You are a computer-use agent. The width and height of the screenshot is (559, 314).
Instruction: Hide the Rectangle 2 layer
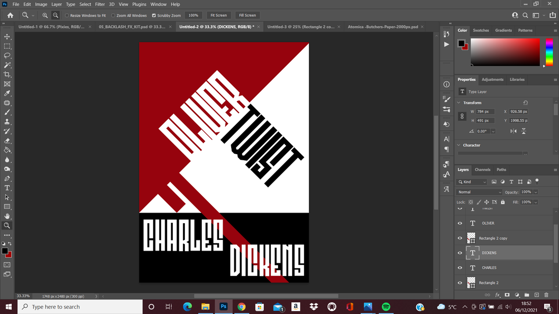tap(460, 283)
